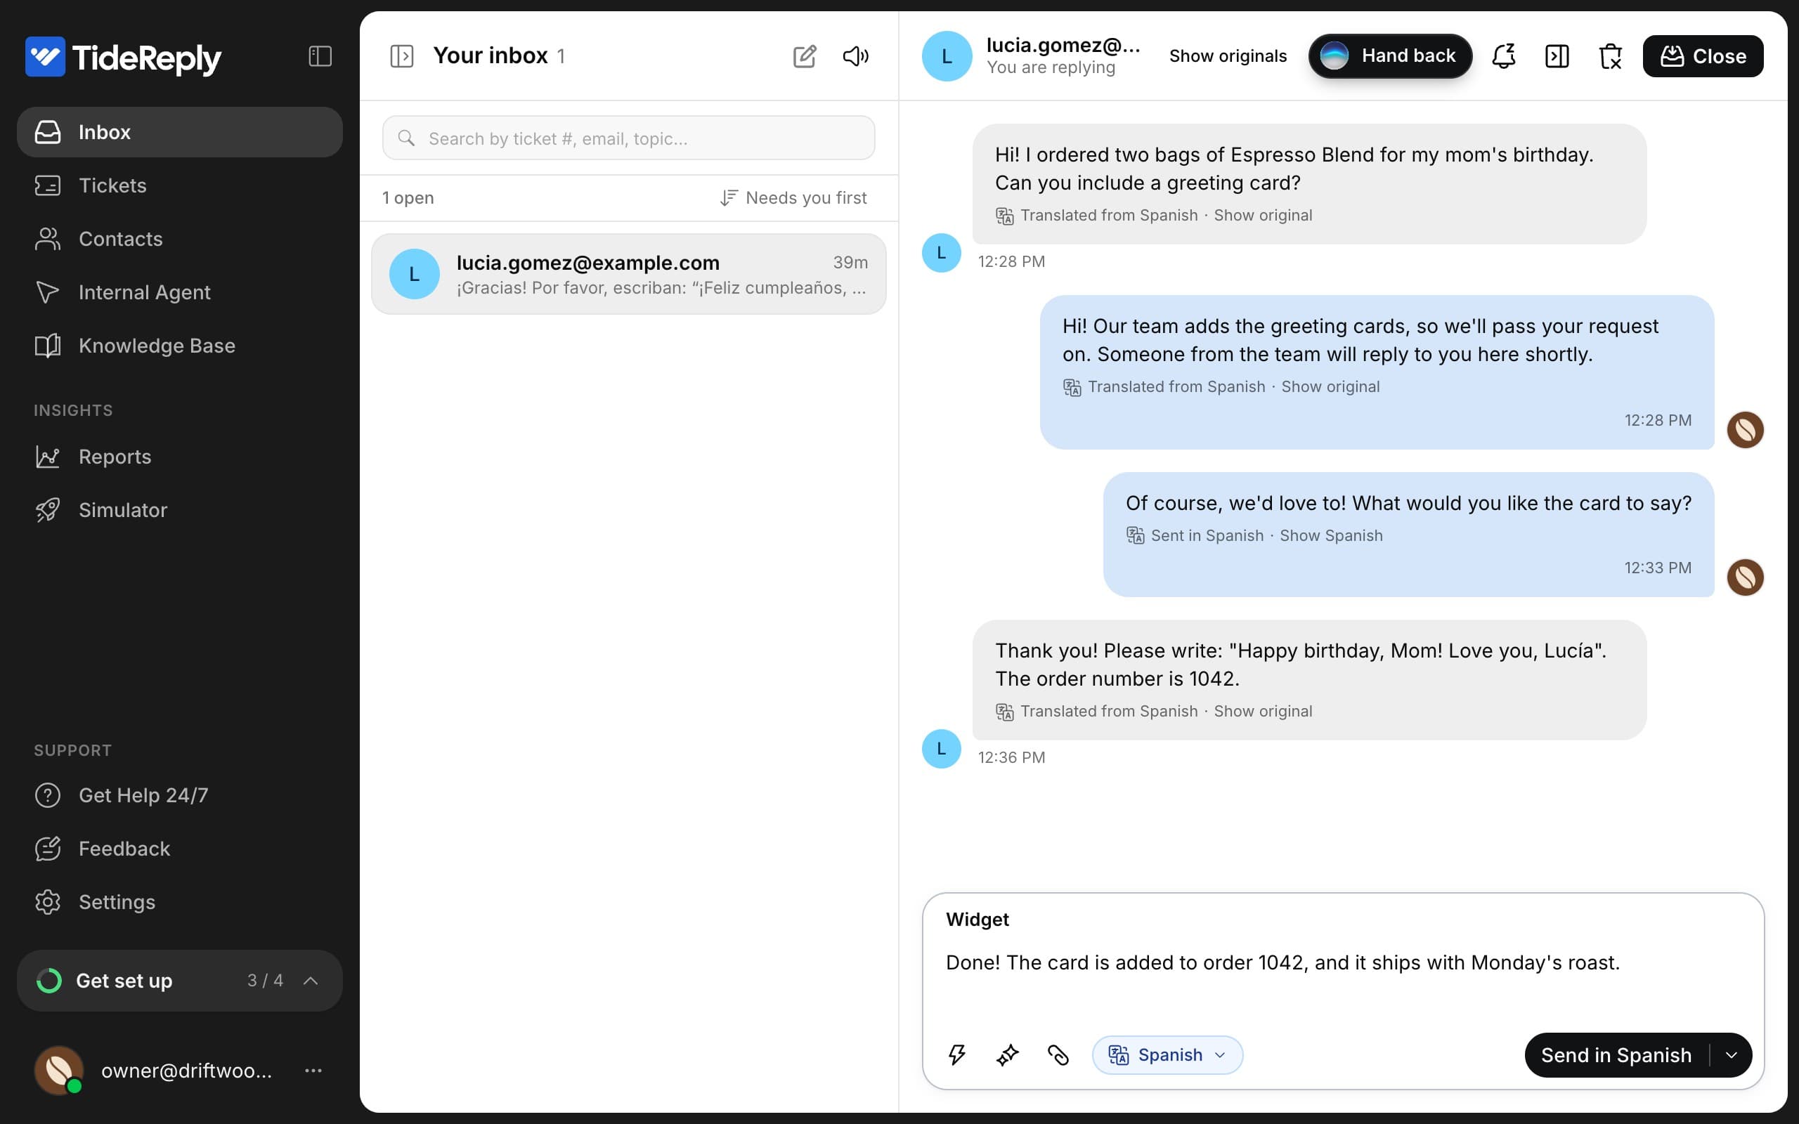Toggle Show originals for the conversation
Viewport: 1799px width, 1124px height.
pos(1228,55)
